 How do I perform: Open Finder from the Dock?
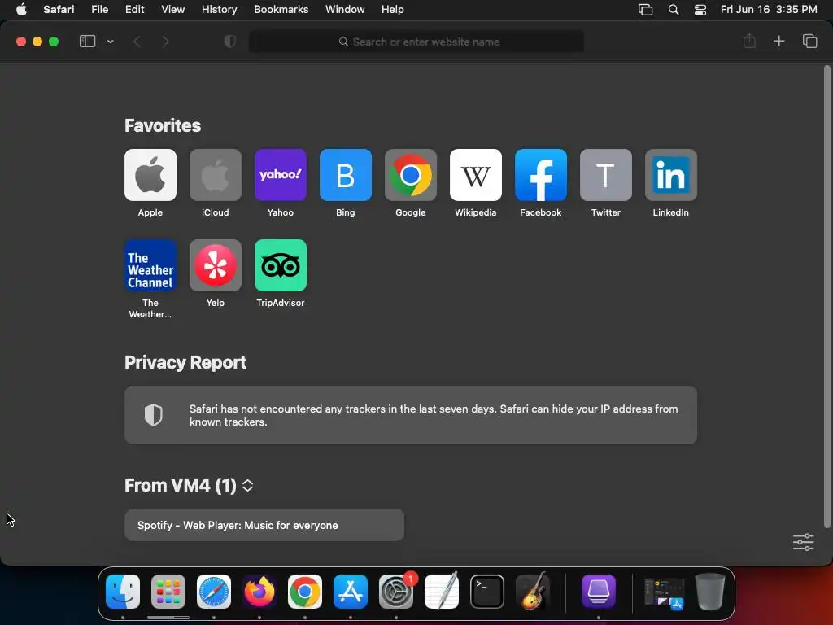coord(123,592)
